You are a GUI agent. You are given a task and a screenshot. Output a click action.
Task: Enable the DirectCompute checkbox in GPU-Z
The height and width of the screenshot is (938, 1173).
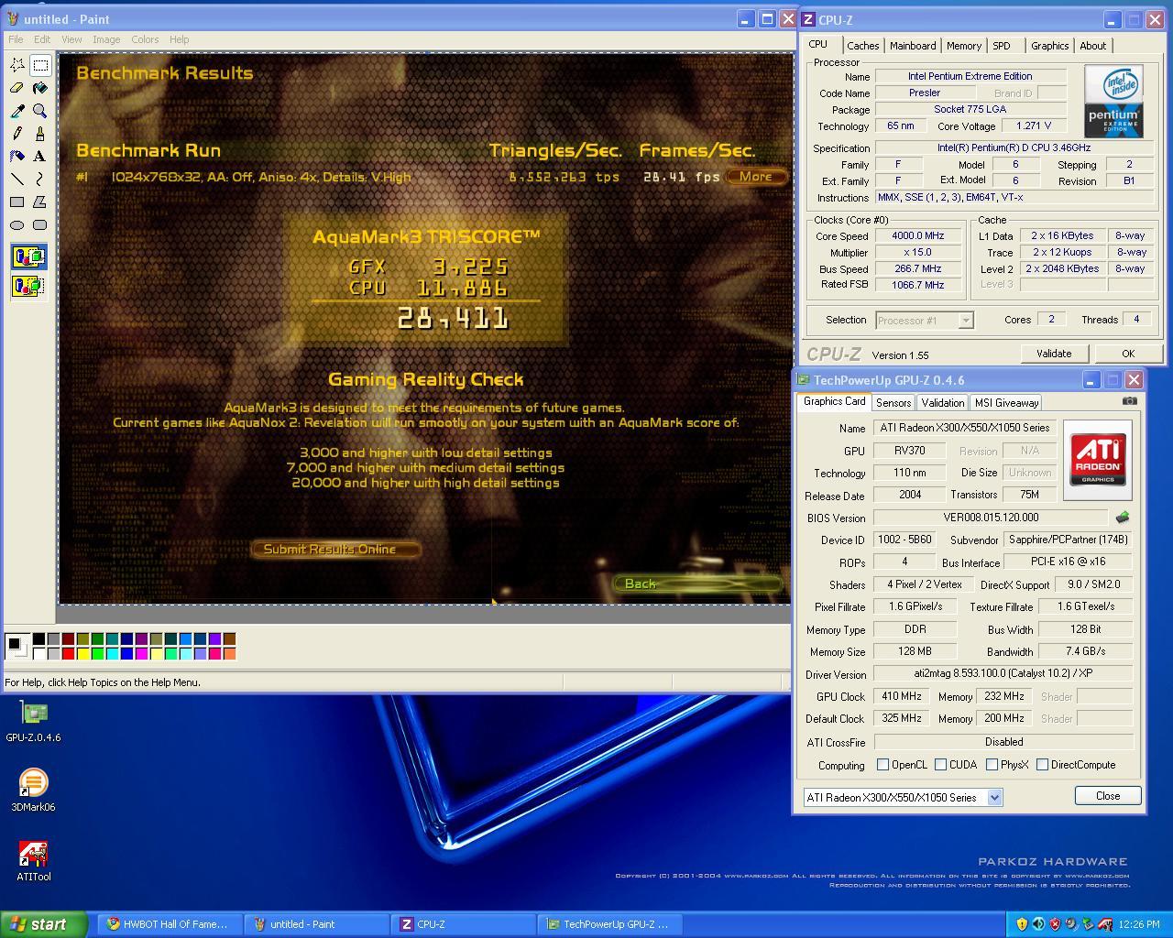point(1042,765)
